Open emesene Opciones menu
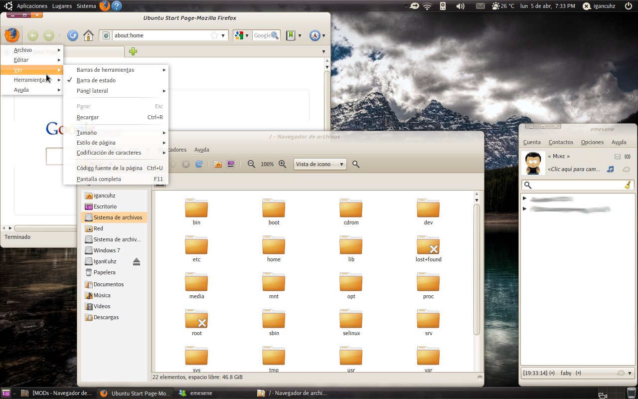This screenshot has height=399, width=638. click(x=592, y=142)
